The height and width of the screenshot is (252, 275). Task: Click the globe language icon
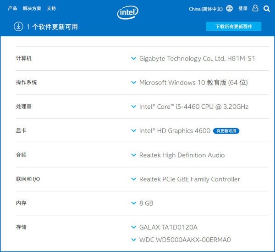229,8
